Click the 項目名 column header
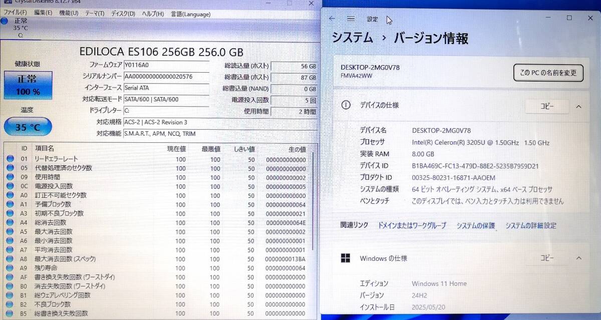Viewport: 601px width, 320px height. (44, 149)
